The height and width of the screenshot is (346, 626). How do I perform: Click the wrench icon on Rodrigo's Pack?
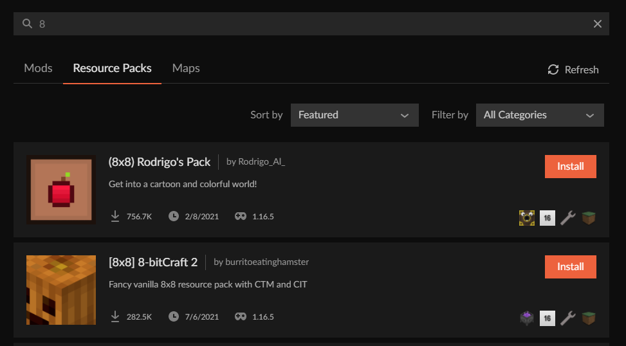(567, 218)
